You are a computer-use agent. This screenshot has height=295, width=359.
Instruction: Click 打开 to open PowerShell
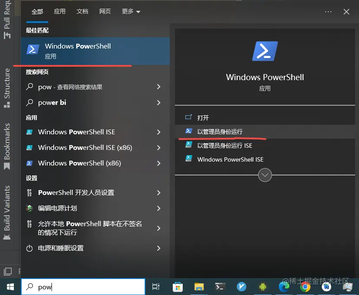pos(265,118)
